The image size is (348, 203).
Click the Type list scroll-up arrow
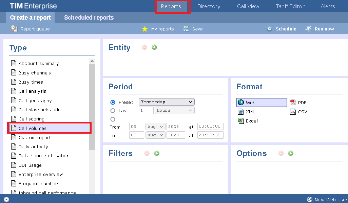[x=92, y=61]
